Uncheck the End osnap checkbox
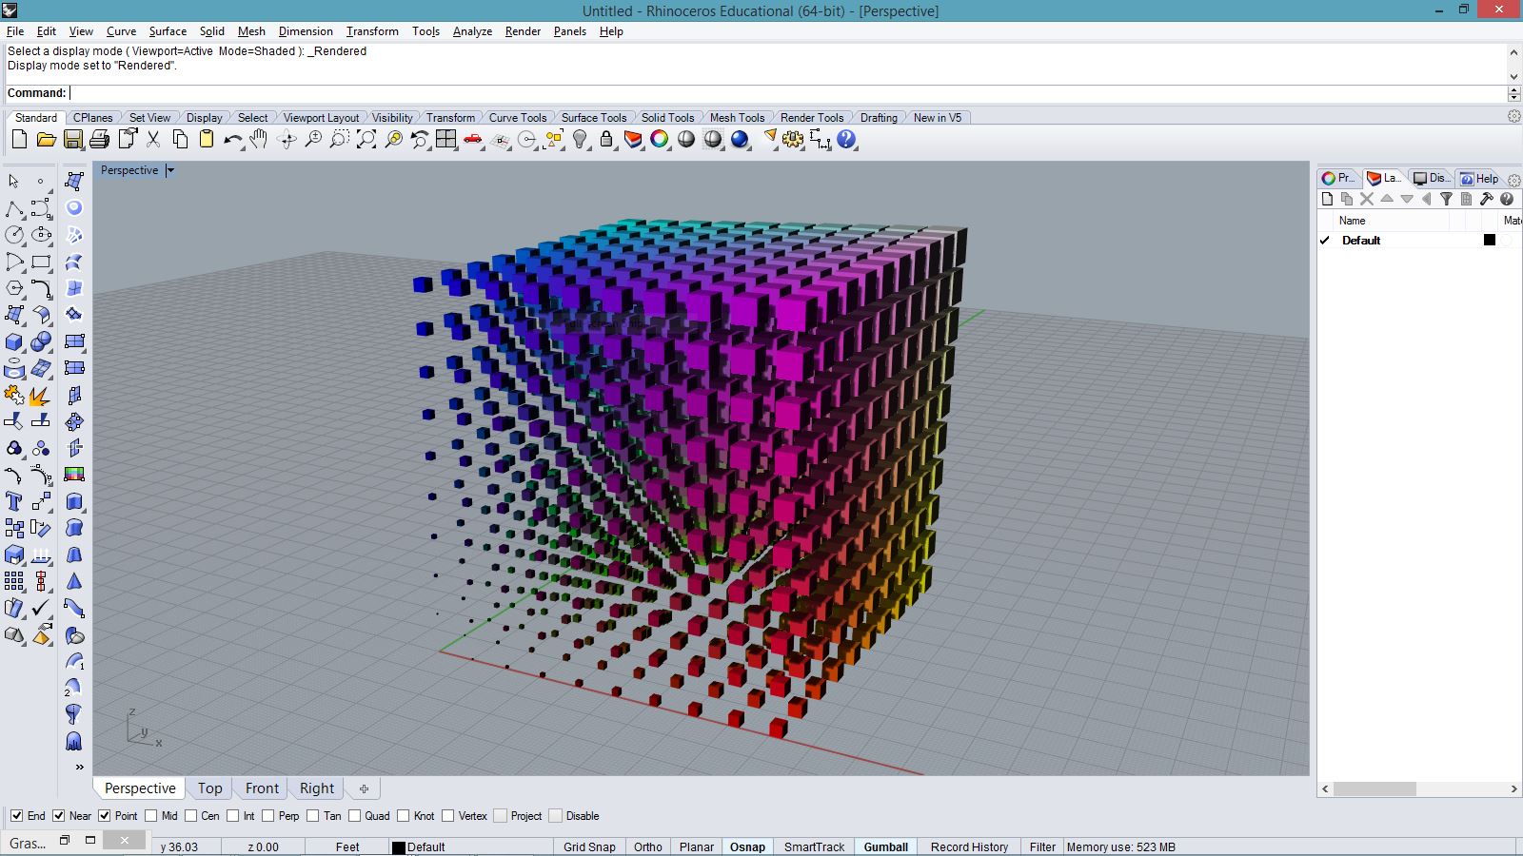The image size is (1523, 856). tap(16, 816)
